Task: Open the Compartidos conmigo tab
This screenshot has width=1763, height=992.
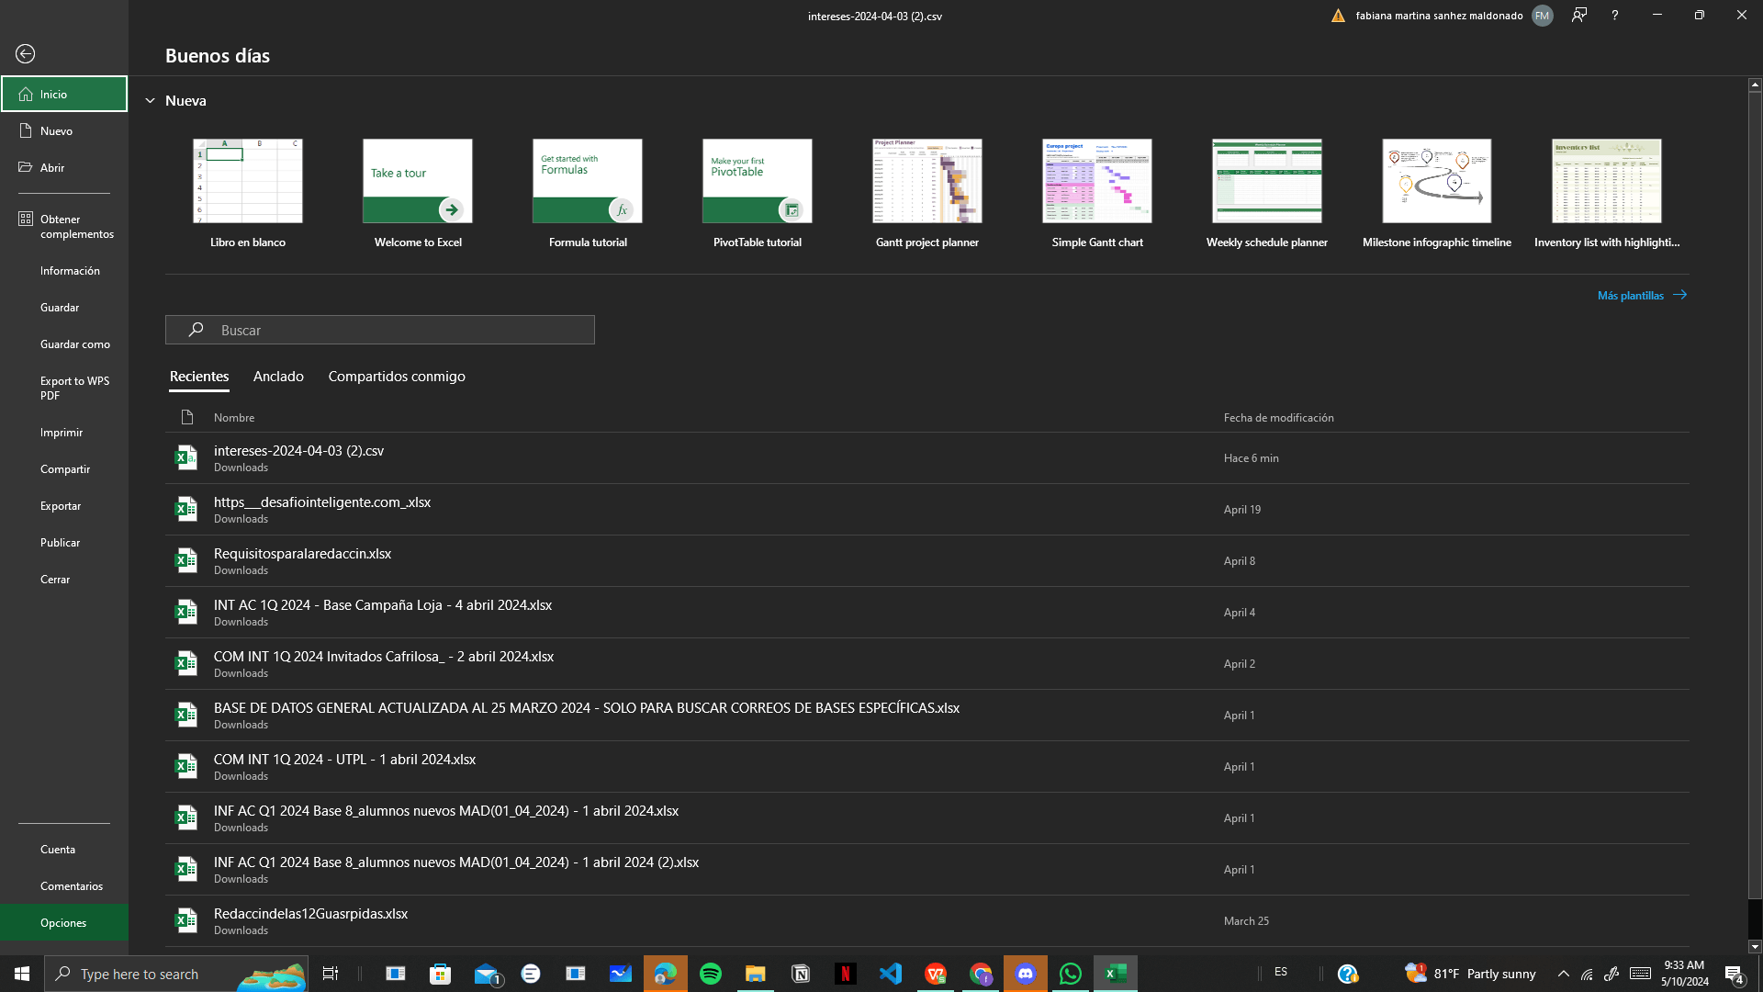Action: tap(397, 377)
